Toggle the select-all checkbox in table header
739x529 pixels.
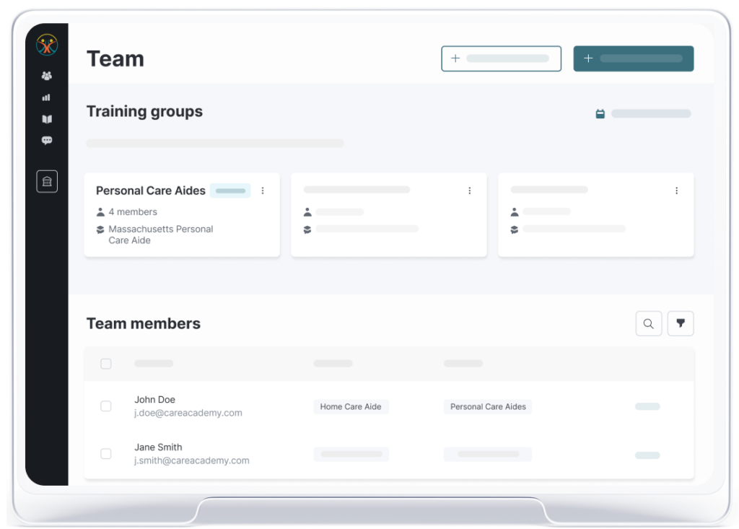pyautogui.click(x=106, y=364)
